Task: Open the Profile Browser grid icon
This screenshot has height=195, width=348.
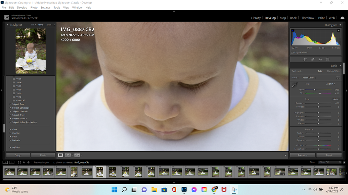Action: pyautogui.click(x=337, y=78)
